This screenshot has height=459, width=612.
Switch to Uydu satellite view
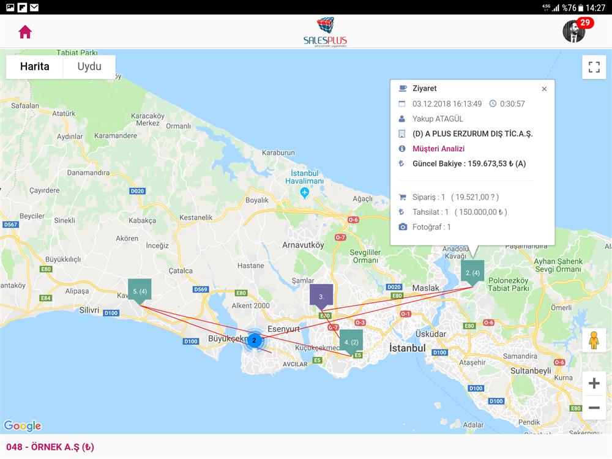point(89,67)
